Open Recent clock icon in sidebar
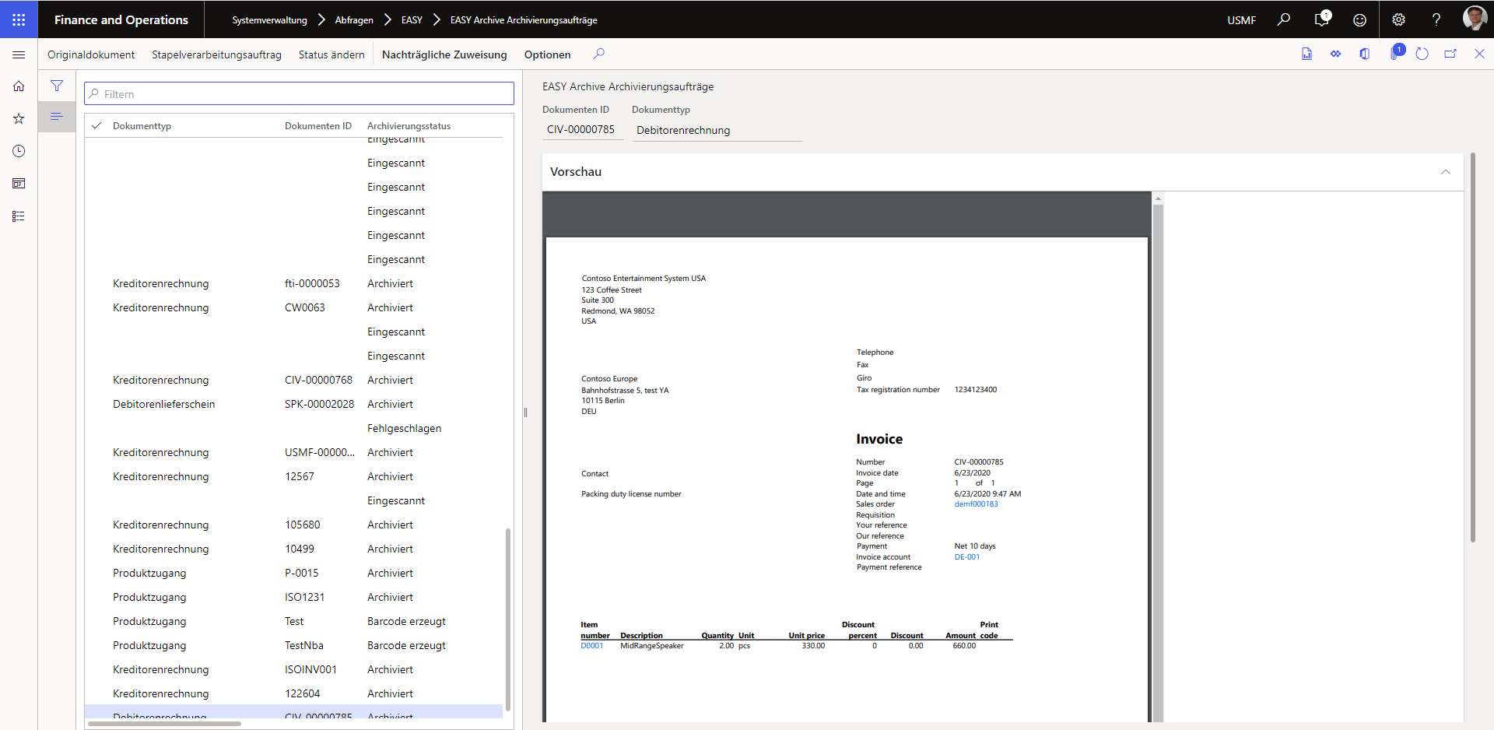This screenshot has height=730, width=1494. 19,151
